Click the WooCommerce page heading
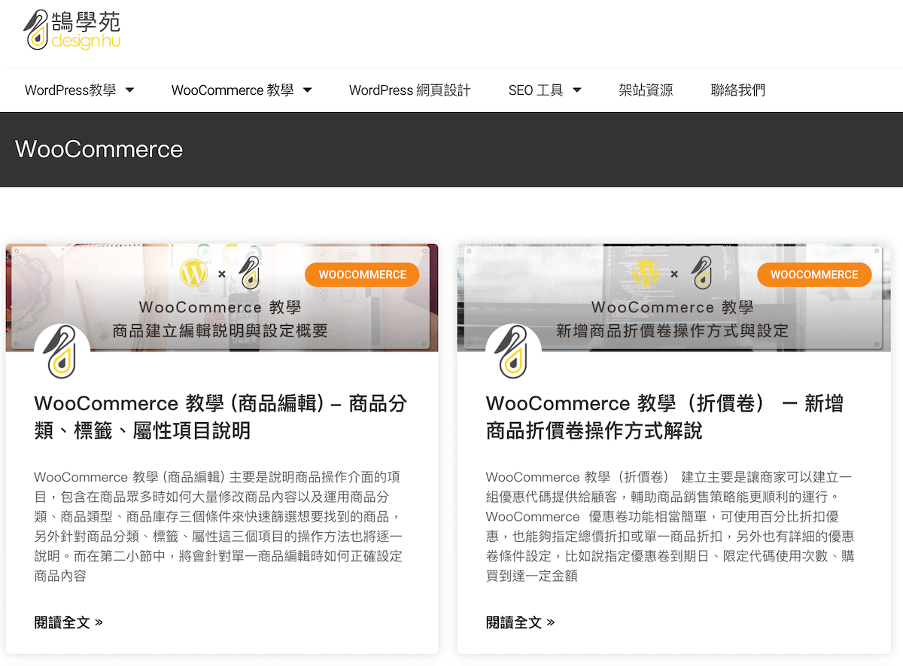 tap(99, 149)
